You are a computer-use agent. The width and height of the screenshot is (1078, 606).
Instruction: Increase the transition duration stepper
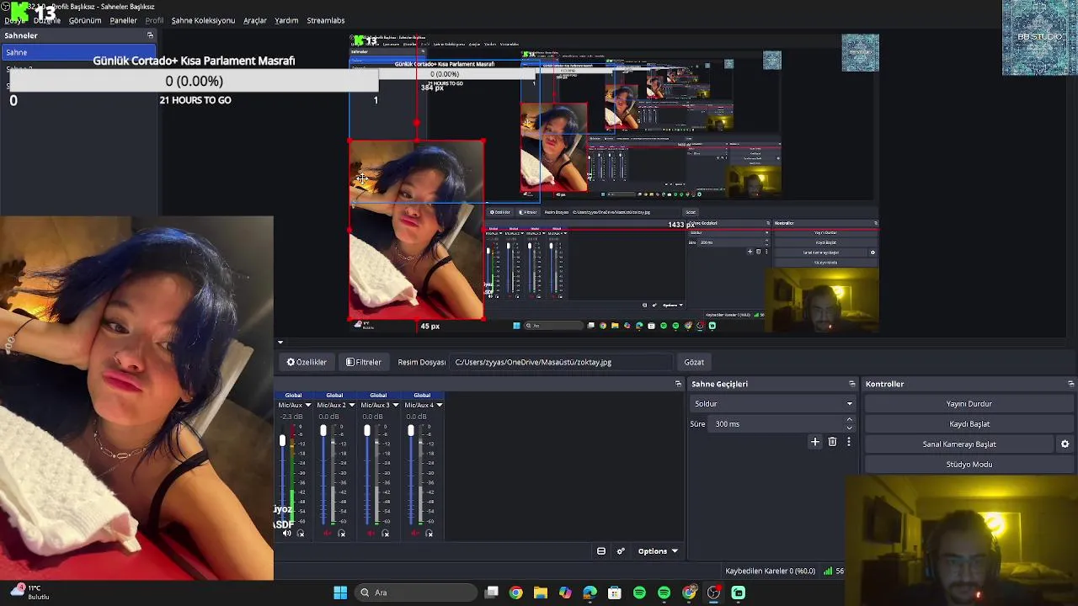[x=849, y=420]
